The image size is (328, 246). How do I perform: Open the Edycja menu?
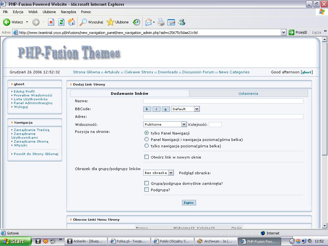click(18, 12)
